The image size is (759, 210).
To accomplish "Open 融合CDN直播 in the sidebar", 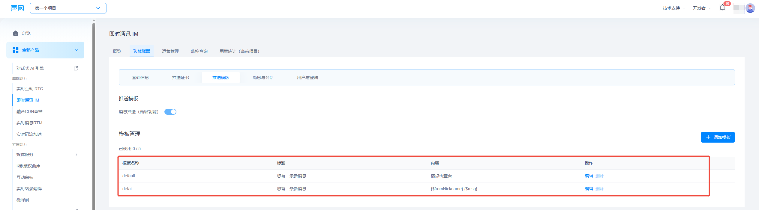I will (x=29, y=111).
